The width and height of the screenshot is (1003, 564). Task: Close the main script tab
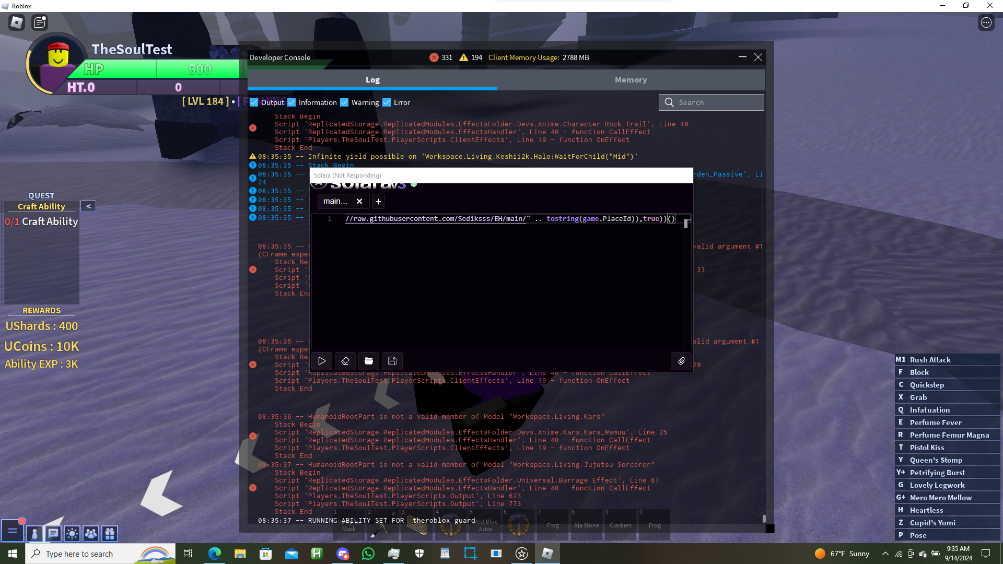pos(359,201)
